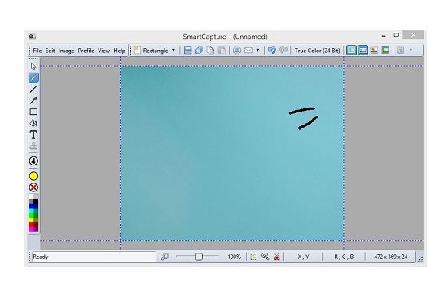
Task: Open the Help menu
Action: click(x=120, y=51)
